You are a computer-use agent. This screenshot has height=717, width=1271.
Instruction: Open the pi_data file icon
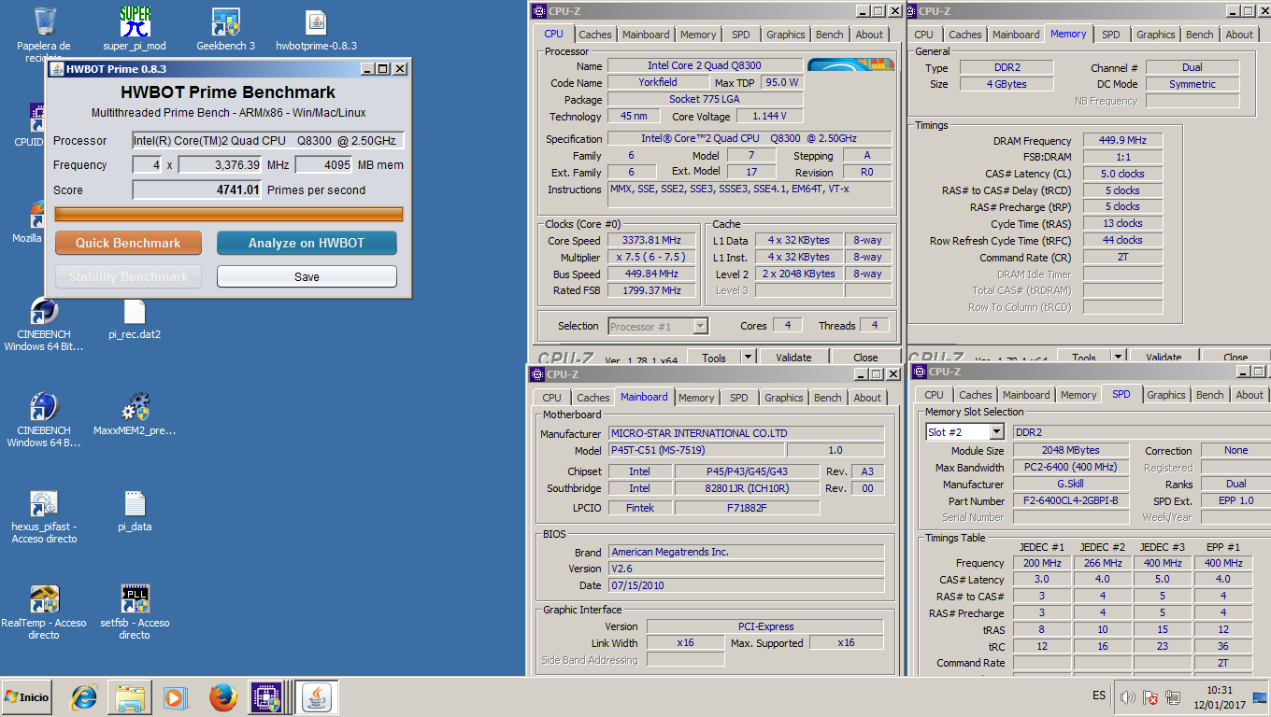point(135,504)
